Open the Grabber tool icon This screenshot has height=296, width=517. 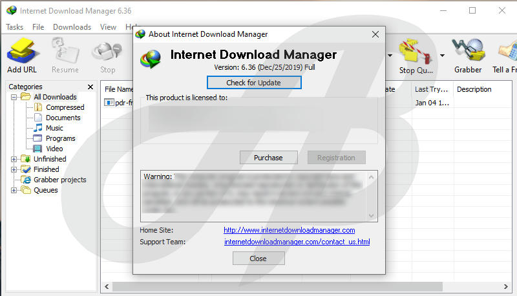468,50
